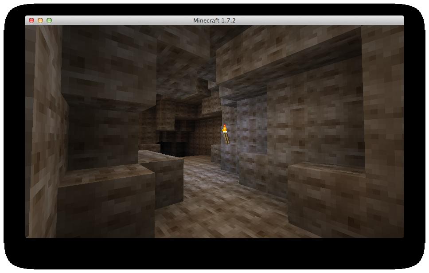Image resolution: width=429 pixels, height=273 pixels.
Task: Click the yellow minimize button
Action: pos(41,20)
